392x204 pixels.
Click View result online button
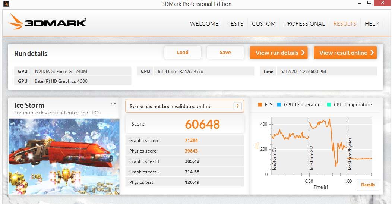point(345,53)
